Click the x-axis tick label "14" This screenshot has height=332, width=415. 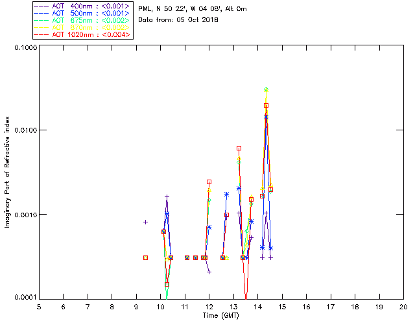(x=258, y=307)
